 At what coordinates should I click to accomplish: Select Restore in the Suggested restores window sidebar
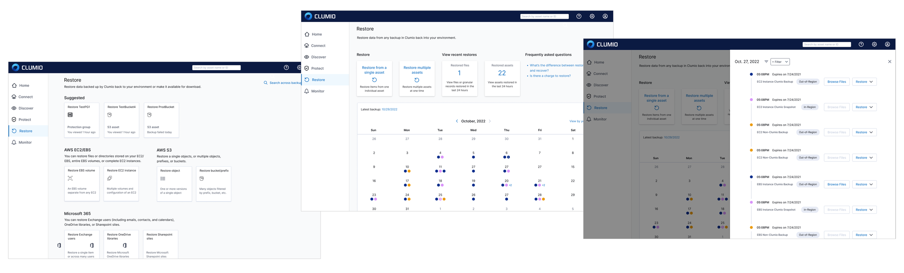pos(28,131)
